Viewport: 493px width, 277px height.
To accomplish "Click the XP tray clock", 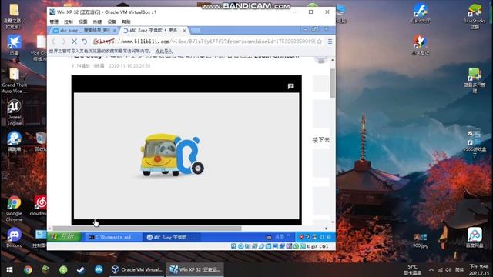I will (x=326, y=237).
